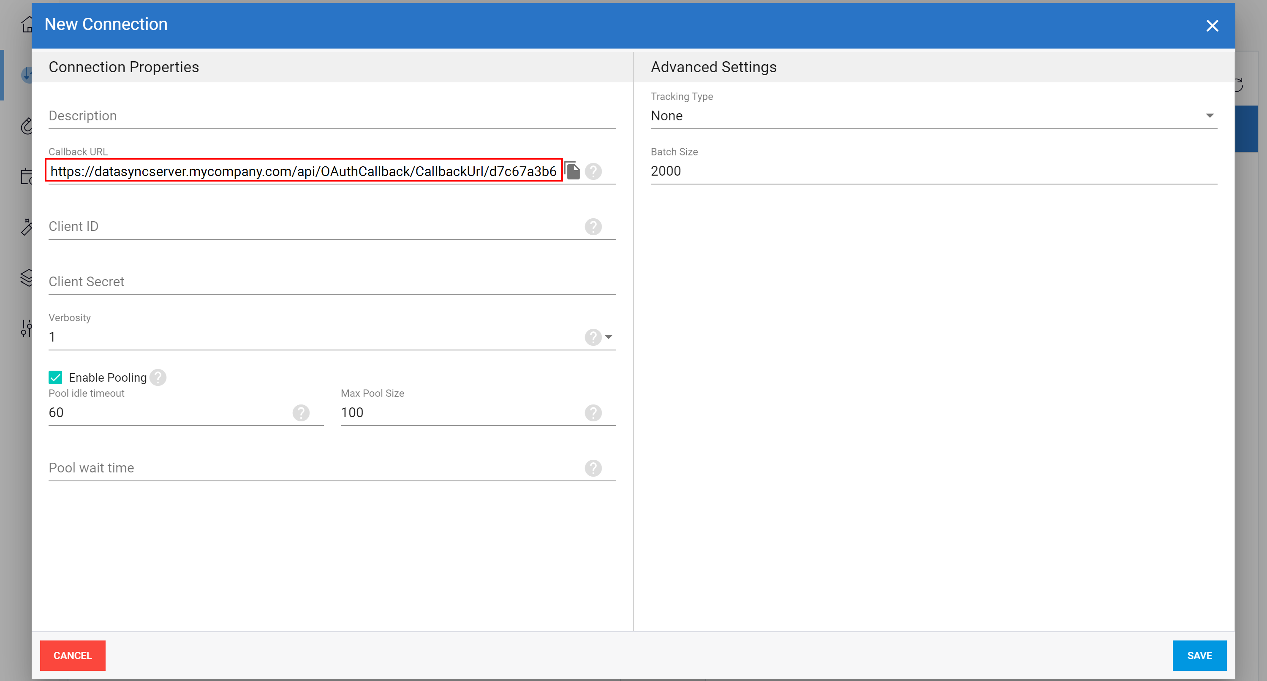Click into the Client Secret field
1267x681 pixels.
pyautogui.click(x=332, y=282)
